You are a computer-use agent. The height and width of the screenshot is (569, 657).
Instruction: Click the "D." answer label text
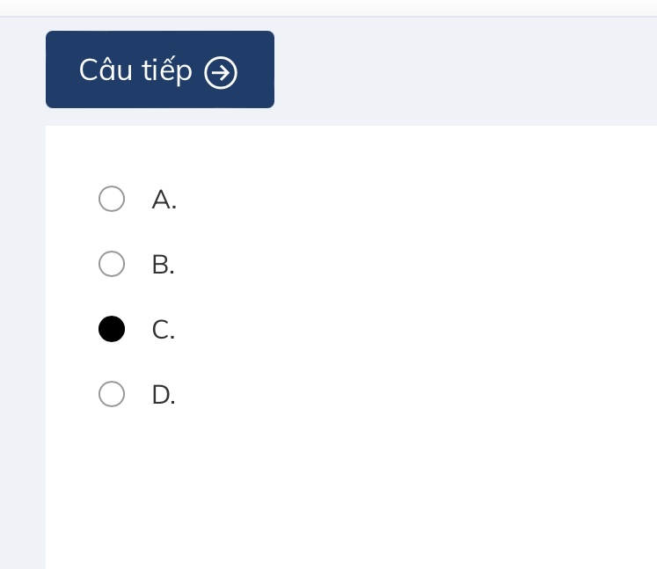tap(164, 396)
